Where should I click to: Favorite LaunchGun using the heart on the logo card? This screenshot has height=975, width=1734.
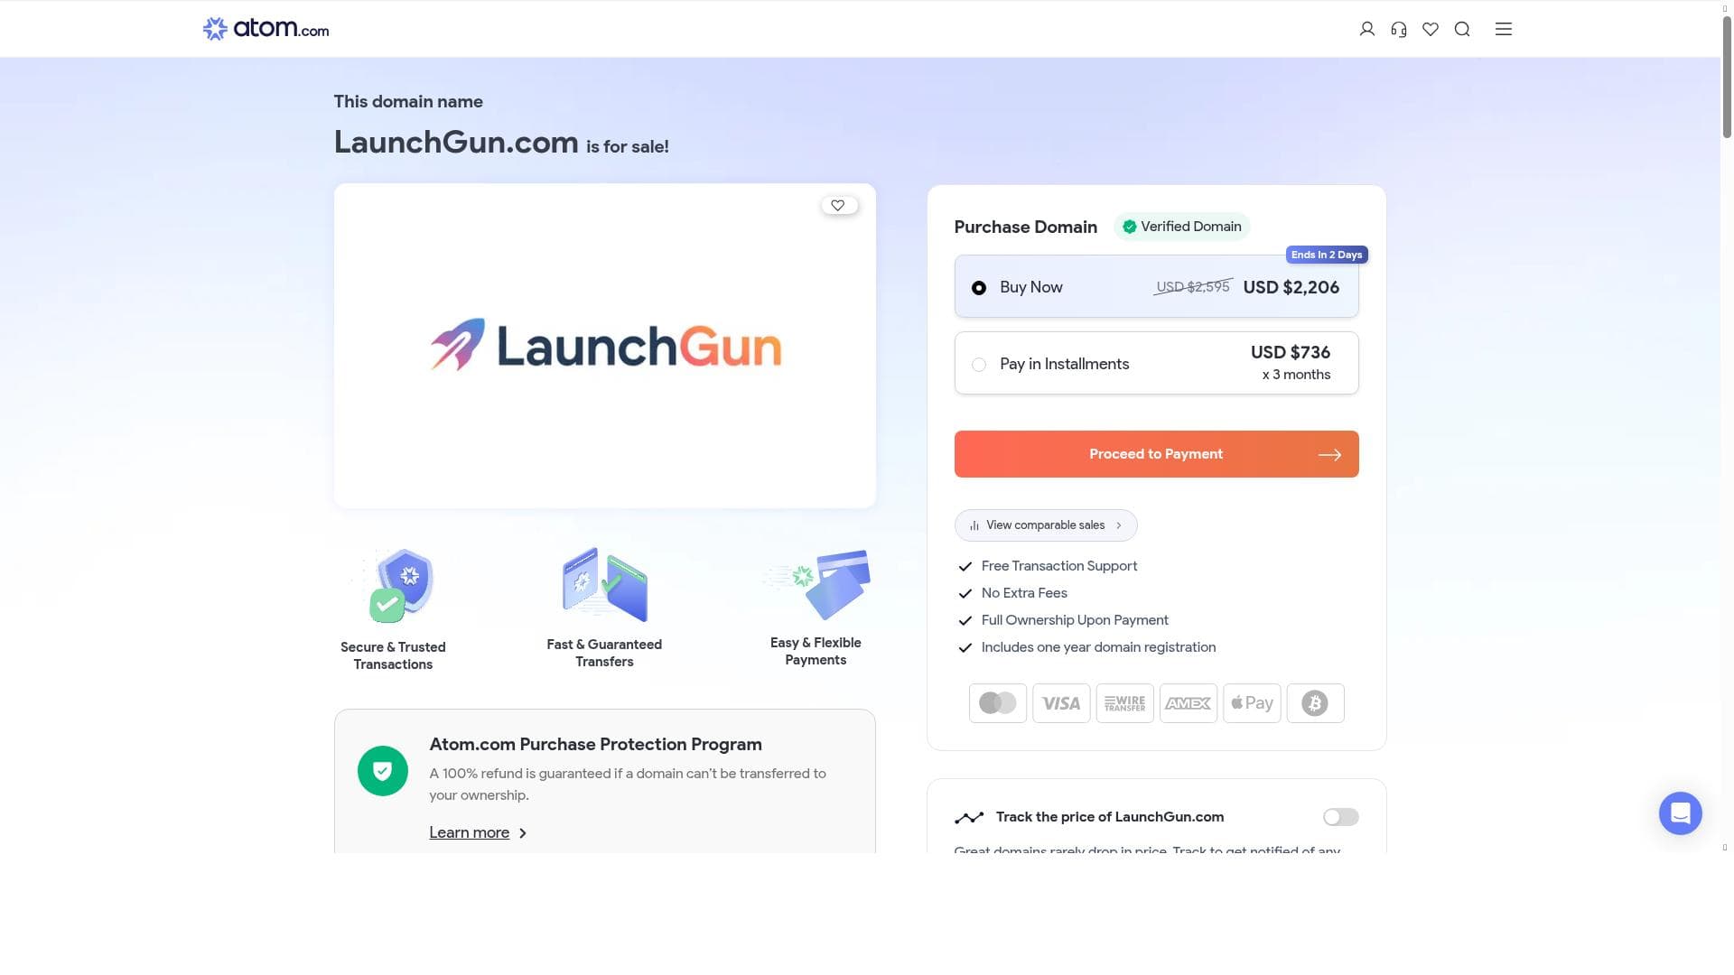click(838, 206)
